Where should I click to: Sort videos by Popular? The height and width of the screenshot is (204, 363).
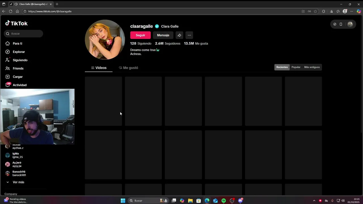pyautogui.click(x=296, y=67)
